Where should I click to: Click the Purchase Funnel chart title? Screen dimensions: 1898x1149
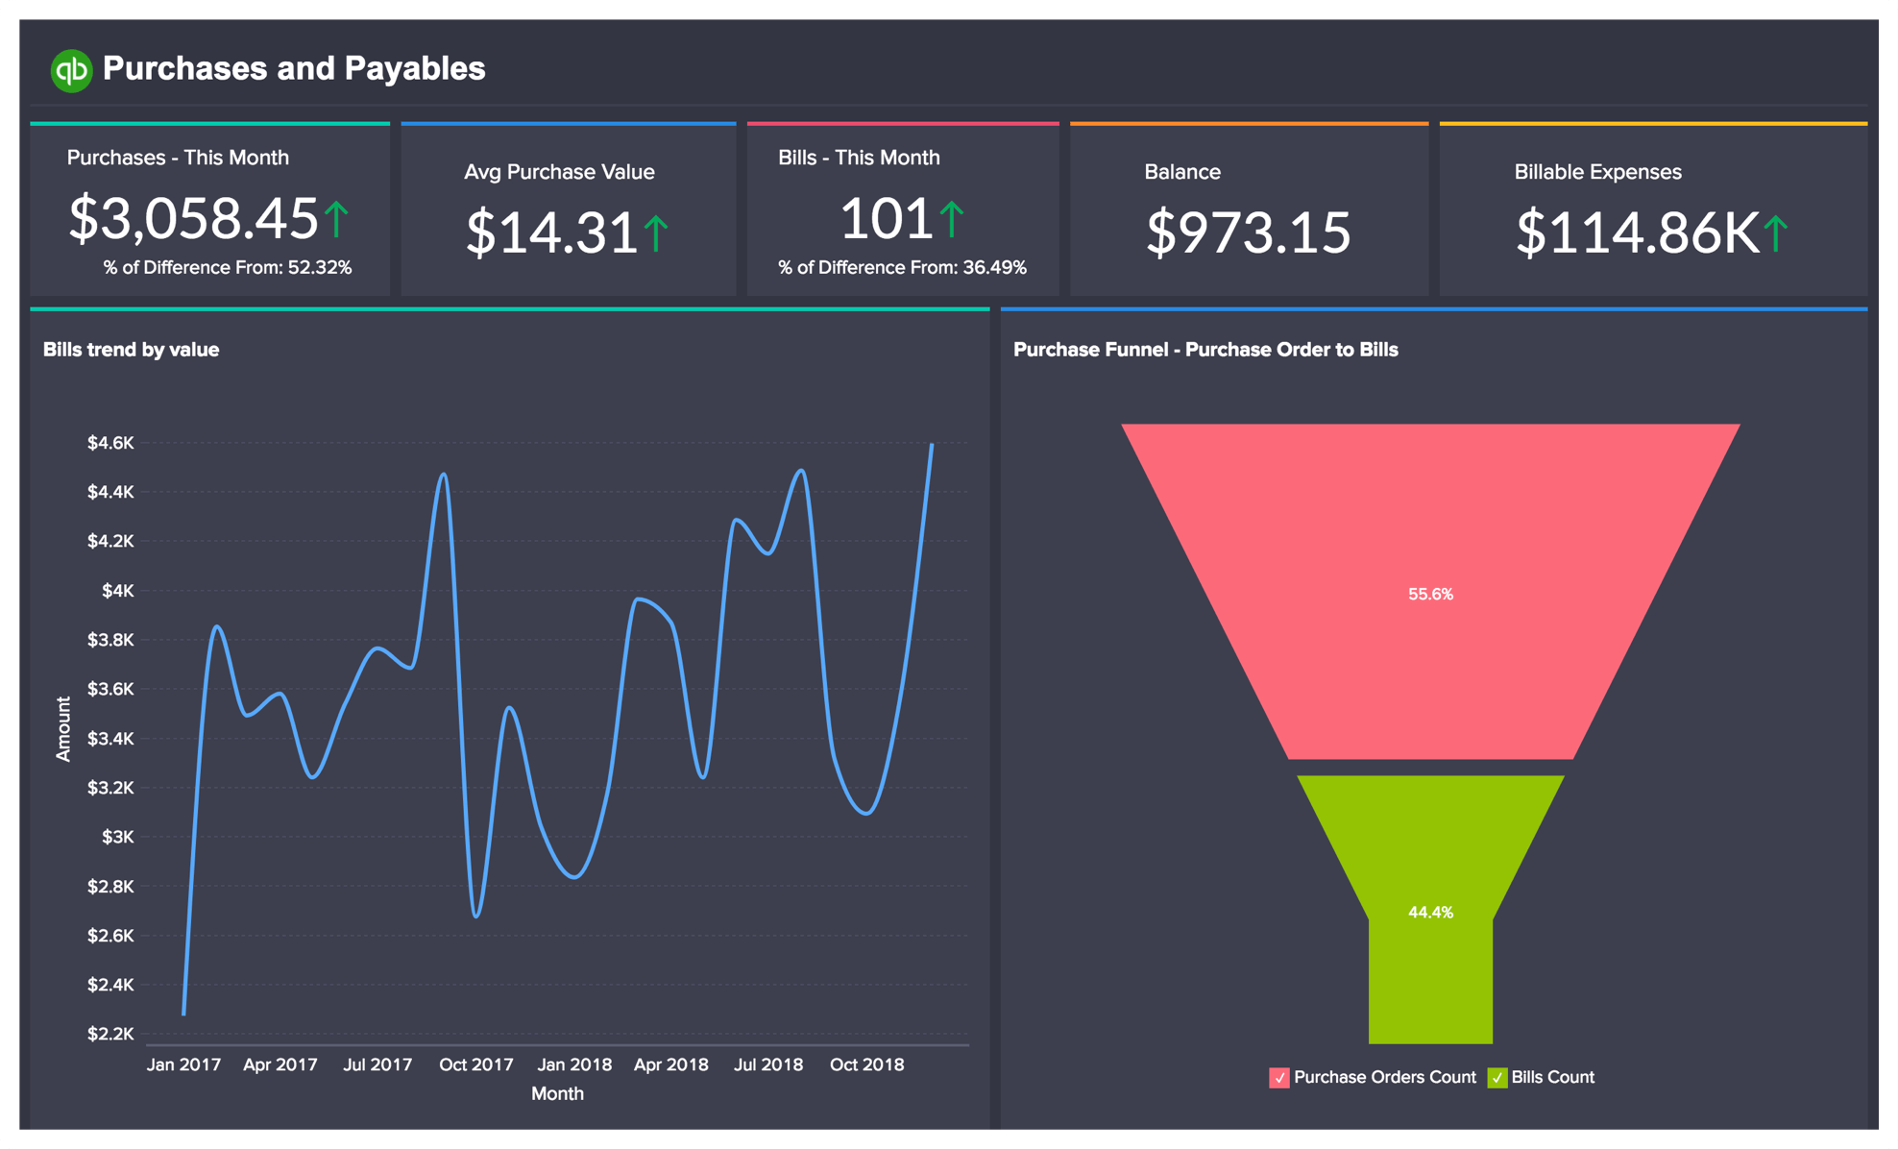tap(1204, 350)
